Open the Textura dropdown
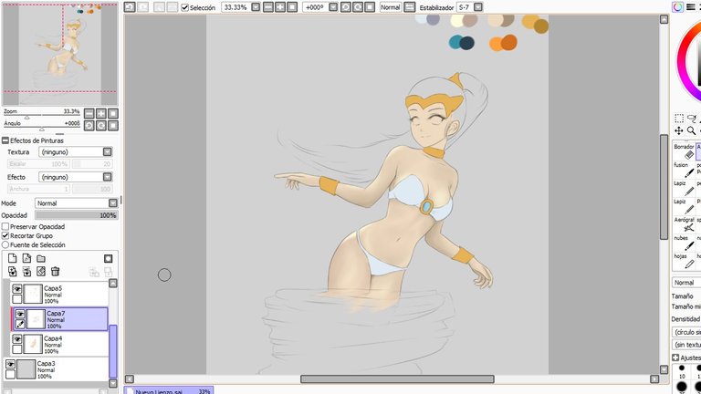The height and width of the screenshot is (394, 701). [x=76, y=152]
